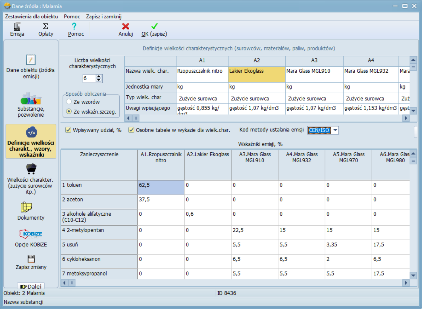Click right arrow of definitions horizontal scrollbar
422x309 pixels.
406,118
